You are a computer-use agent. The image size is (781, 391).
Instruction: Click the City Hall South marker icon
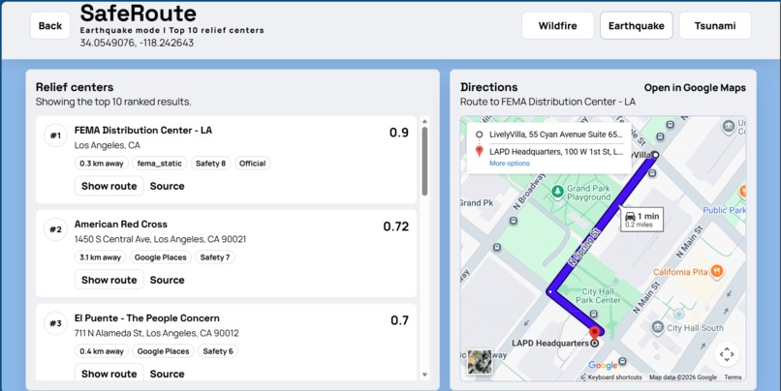(658, 327)
